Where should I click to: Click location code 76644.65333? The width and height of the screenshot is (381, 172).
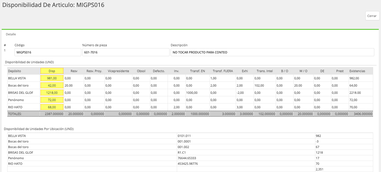[187, 158]
